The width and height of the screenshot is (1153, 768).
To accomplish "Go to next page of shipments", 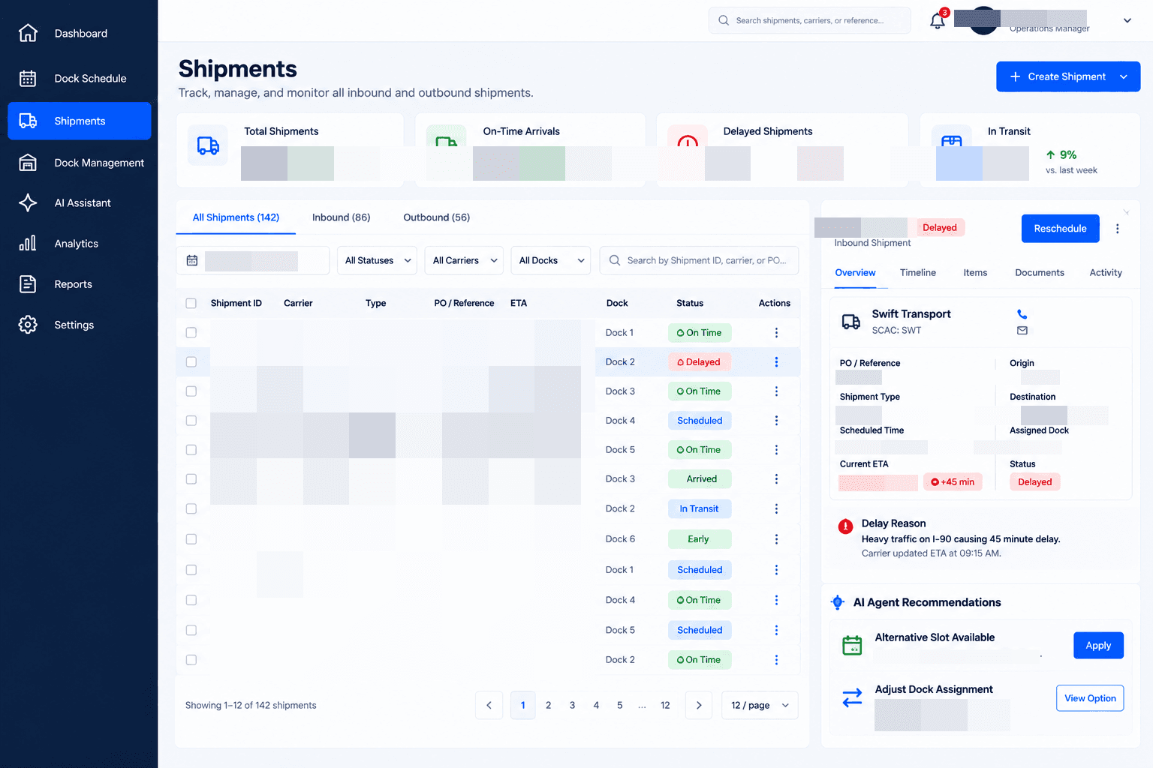I will tap(699, 705).
